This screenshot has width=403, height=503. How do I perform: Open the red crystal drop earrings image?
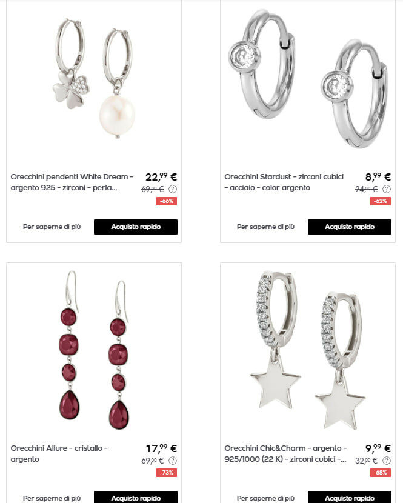click(94, 350)
